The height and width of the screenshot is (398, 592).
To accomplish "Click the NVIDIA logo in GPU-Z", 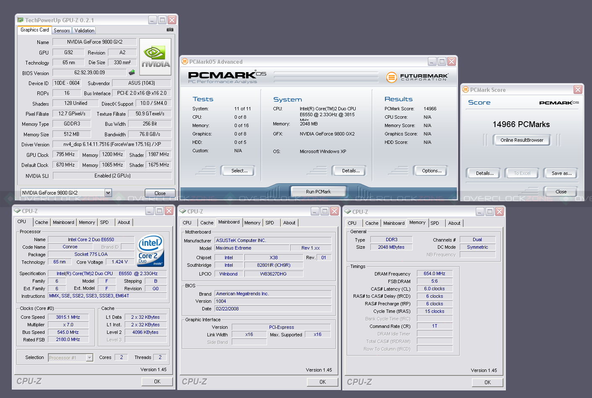I will pos(155,57).
